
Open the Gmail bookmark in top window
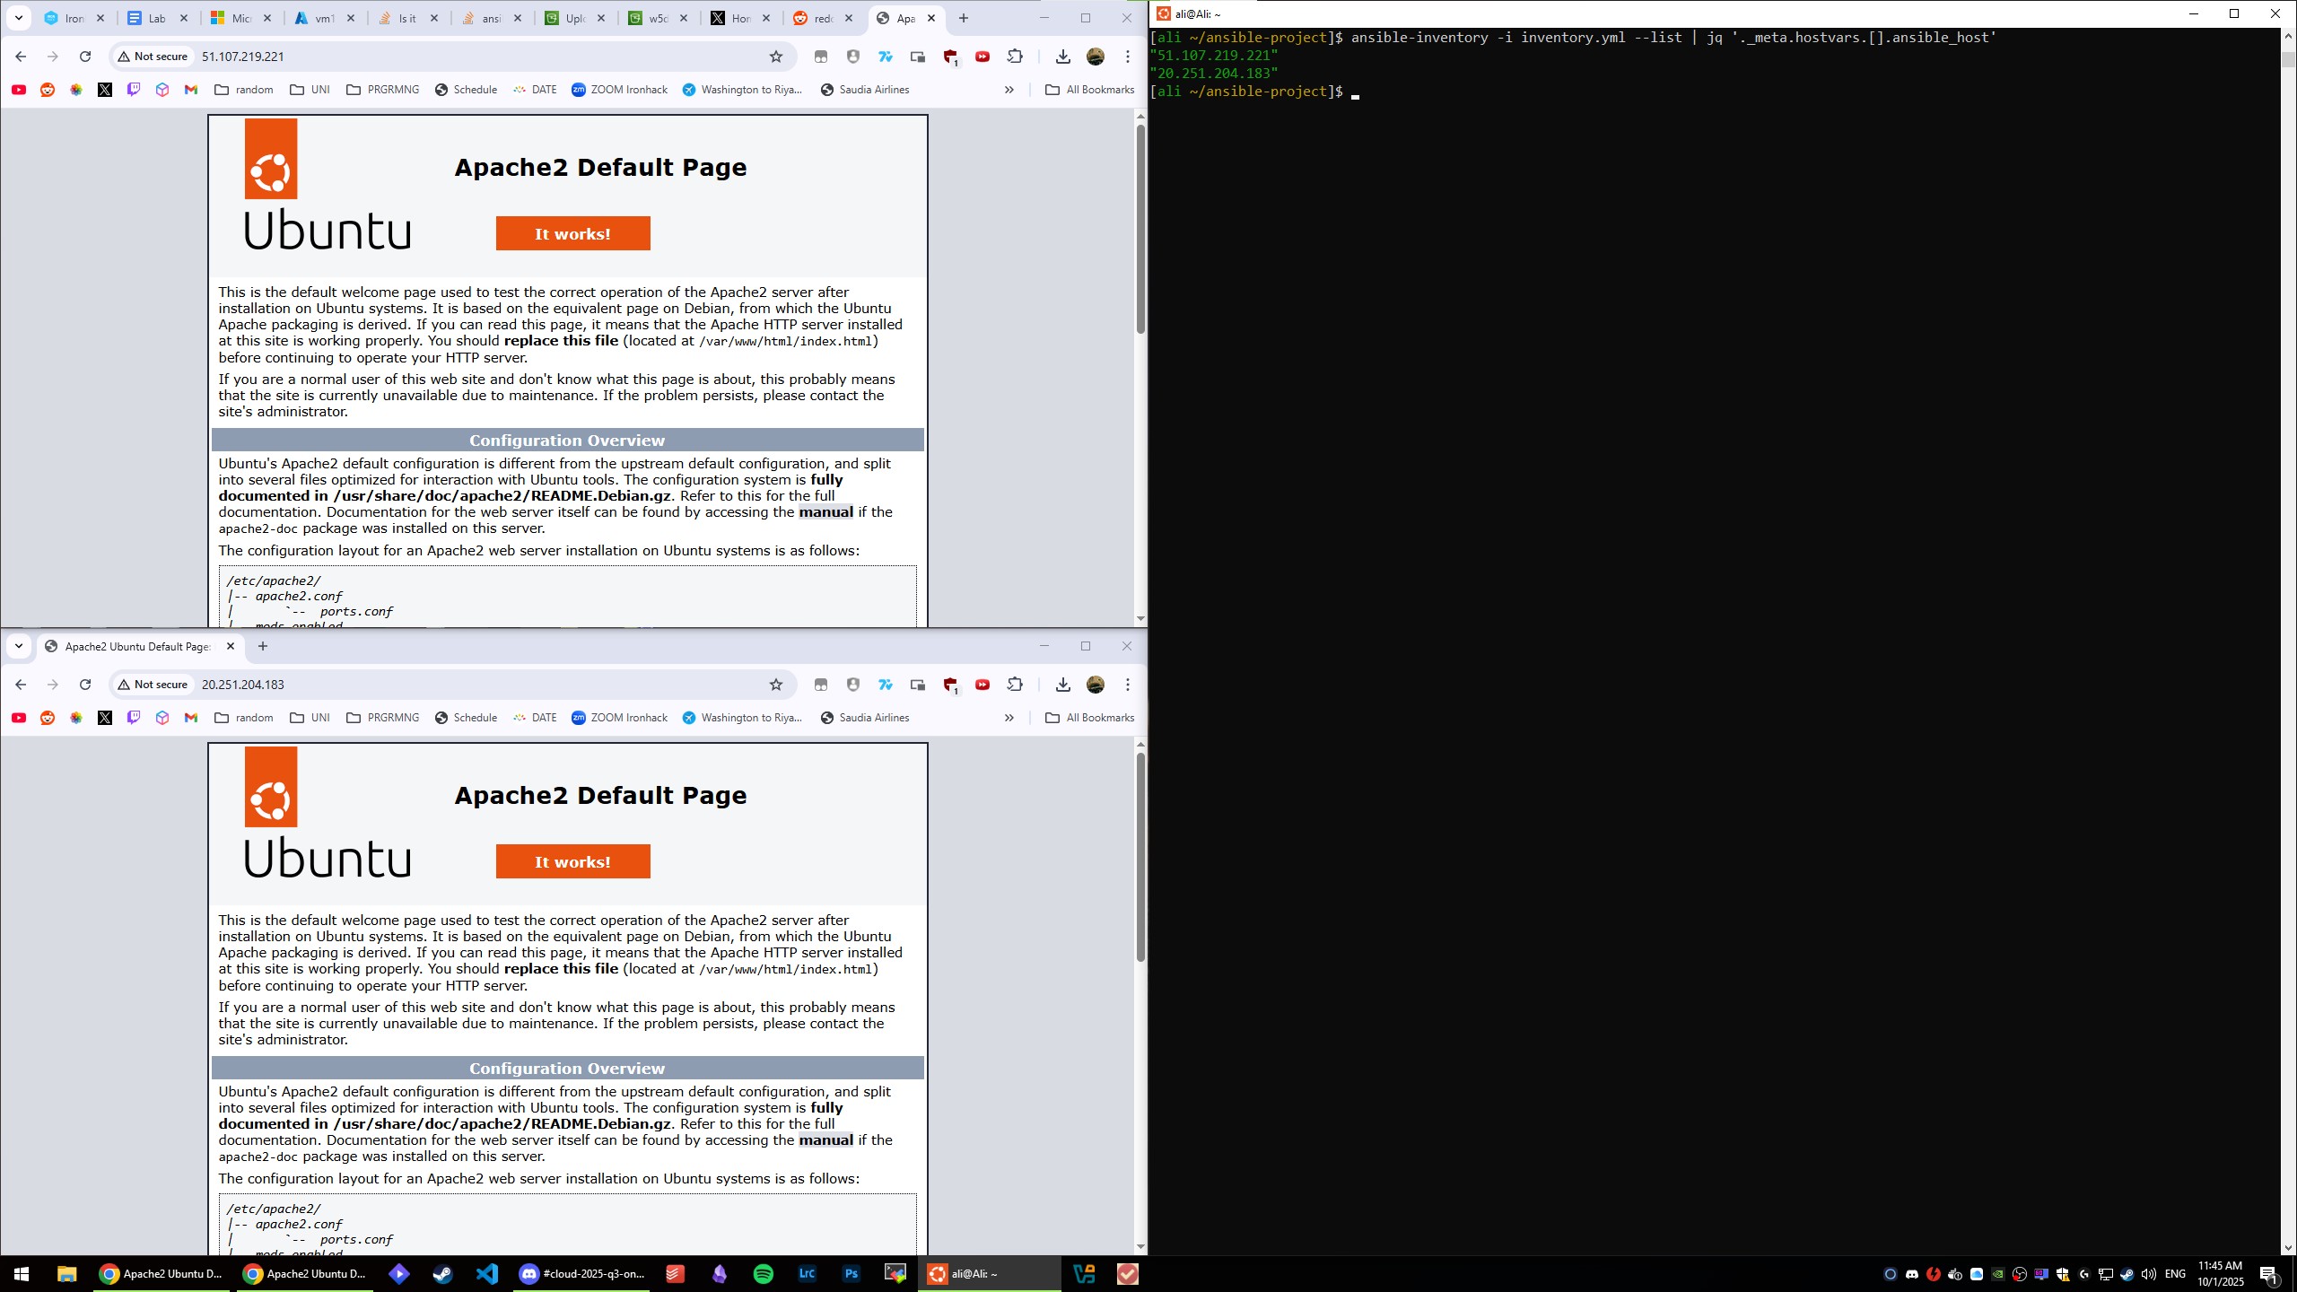tap(191, 90)
